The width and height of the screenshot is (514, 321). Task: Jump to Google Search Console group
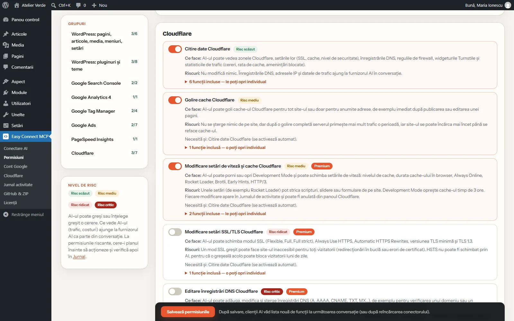104,83
